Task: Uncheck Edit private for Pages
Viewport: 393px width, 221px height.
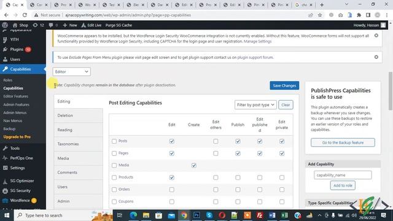Action: coord(282,153)
